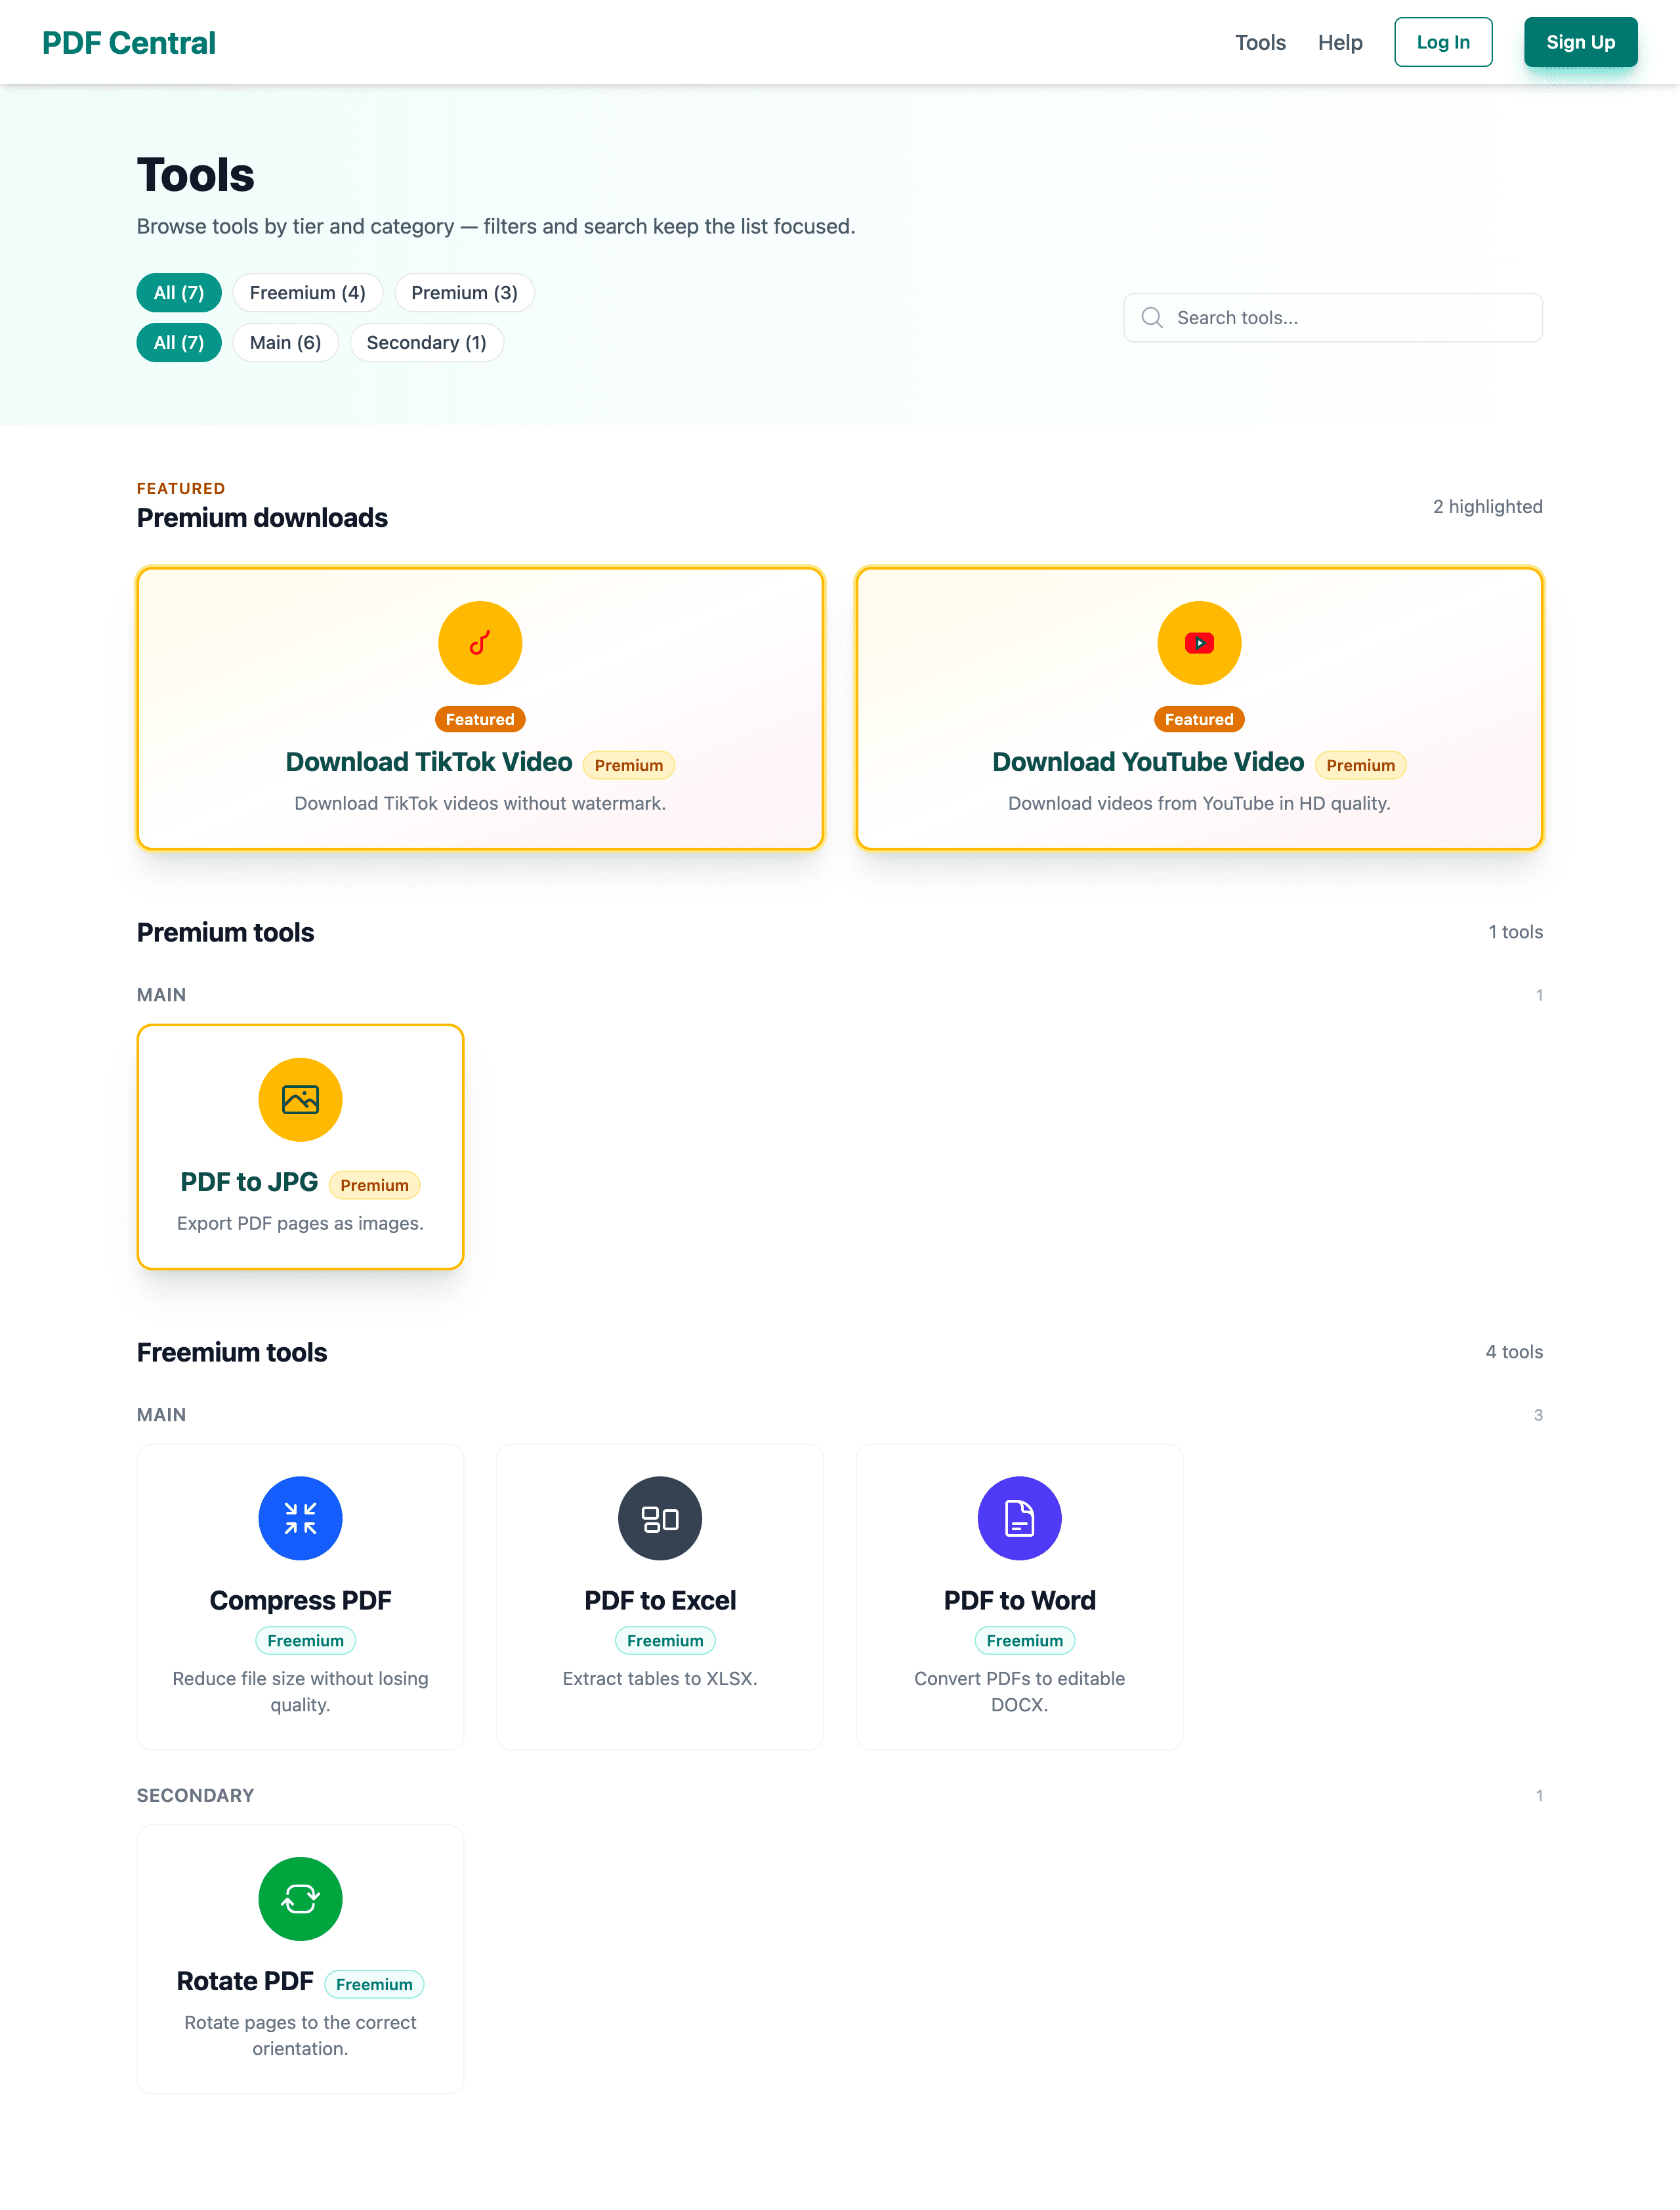This screenshot has height=2210, width=1680.
Task: Click the PDF to Excel table icon
Action: point(659,1518)
